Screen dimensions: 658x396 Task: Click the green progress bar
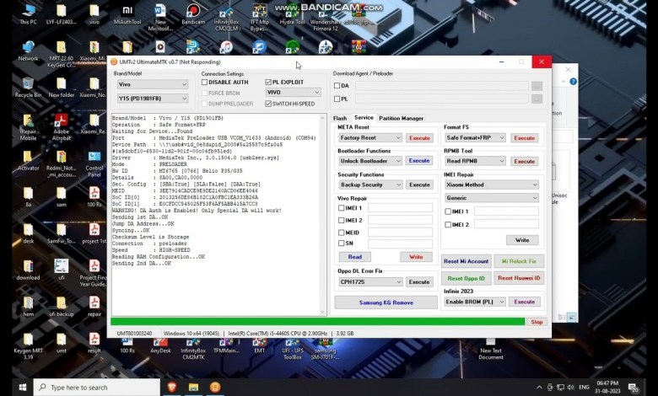coord(317,321)
